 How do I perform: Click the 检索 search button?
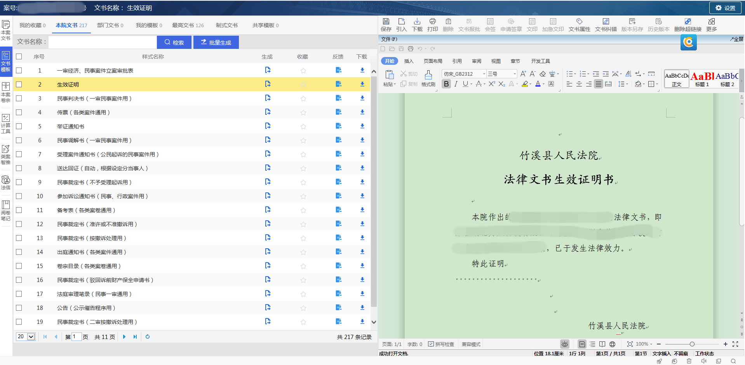(x=174, y=42)
